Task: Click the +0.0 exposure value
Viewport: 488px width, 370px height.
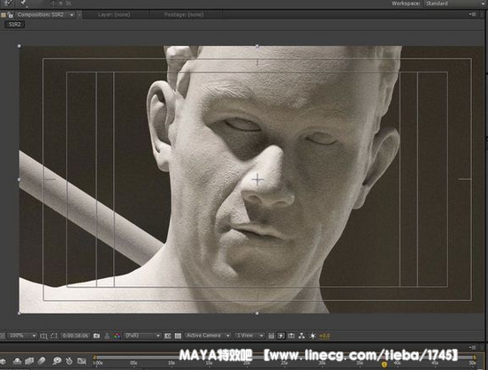Action: click(x=324, y=336)
